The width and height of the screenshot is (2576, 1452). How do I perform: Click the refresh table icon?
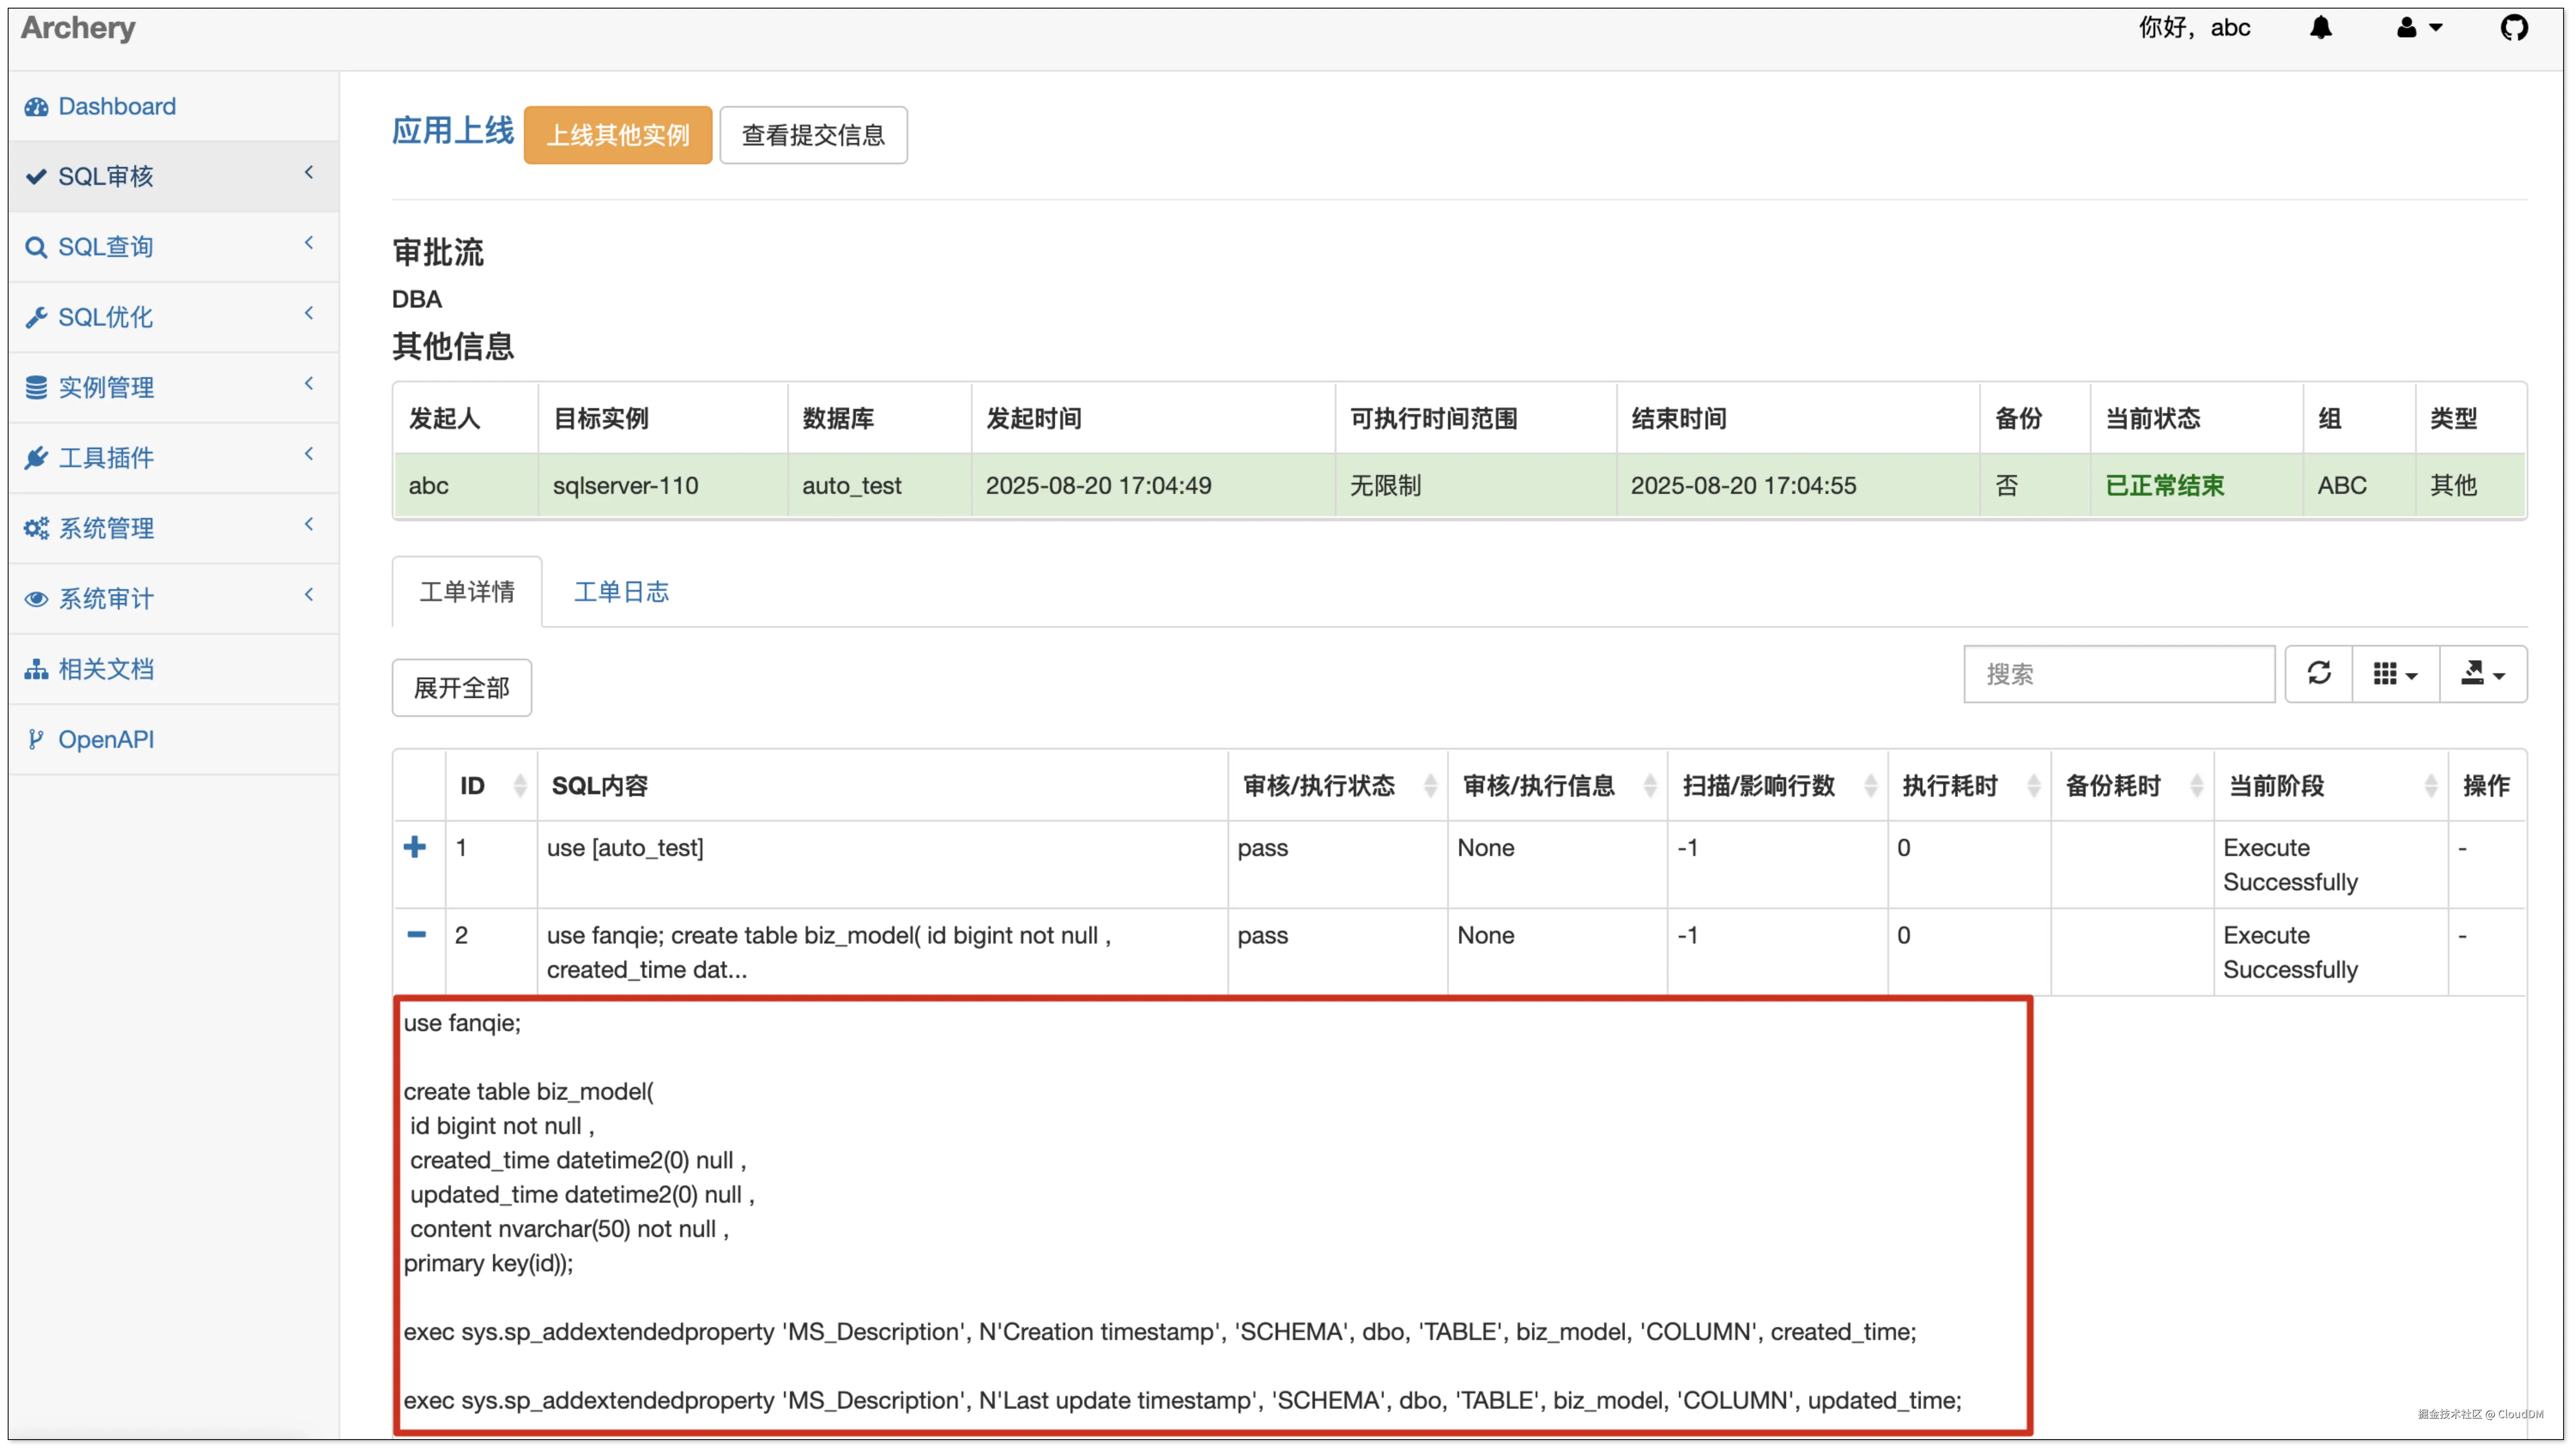coord(2318,673)
